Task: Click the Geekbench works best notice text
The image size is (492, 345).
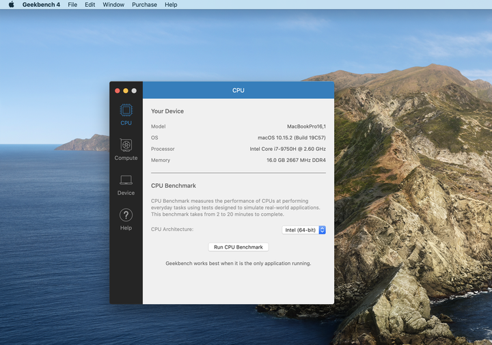Action: [238, 264]
